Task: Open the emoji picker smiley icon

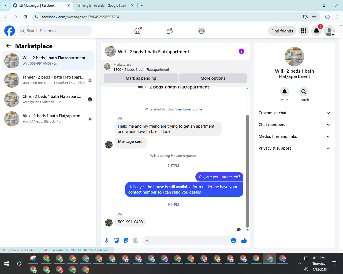Action: tap(233, 240)
